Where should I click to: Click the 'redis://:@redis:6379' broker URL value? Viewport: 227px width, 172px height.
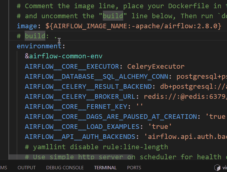(185, 97)
